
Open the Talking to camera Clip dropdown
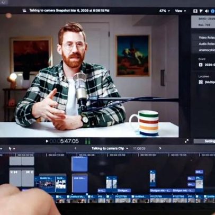110,148
